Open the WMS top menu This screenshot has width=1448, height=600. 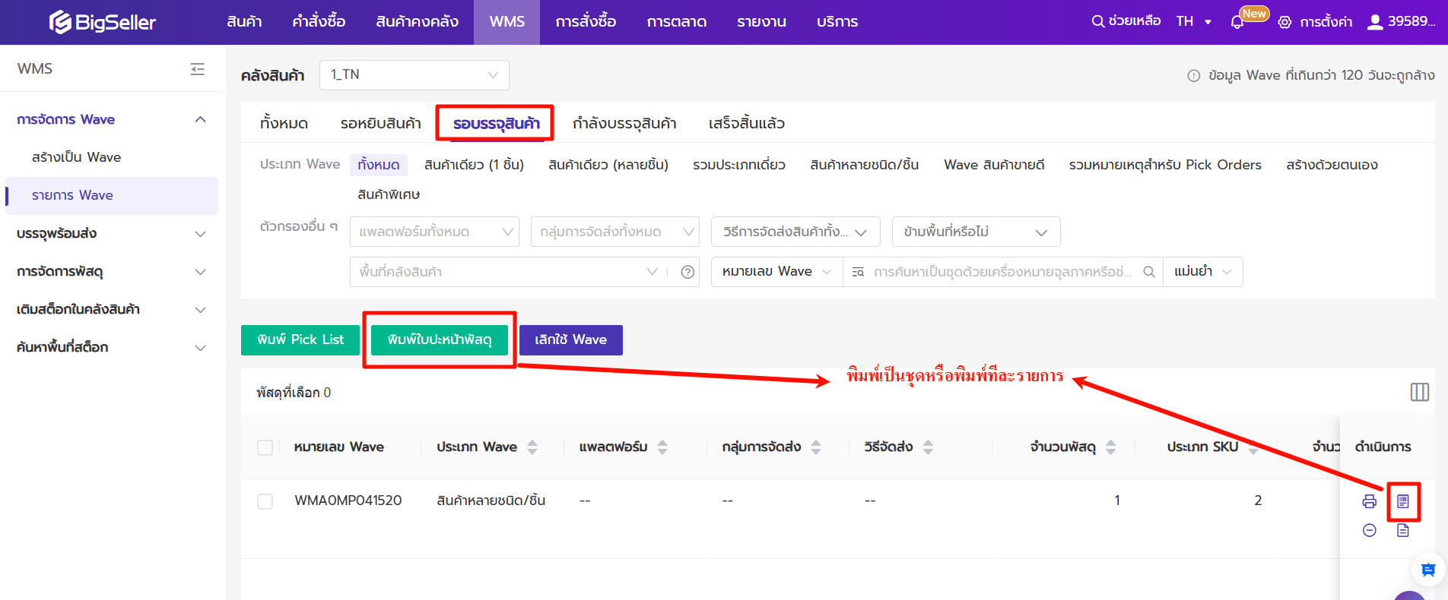click(506, 22)
